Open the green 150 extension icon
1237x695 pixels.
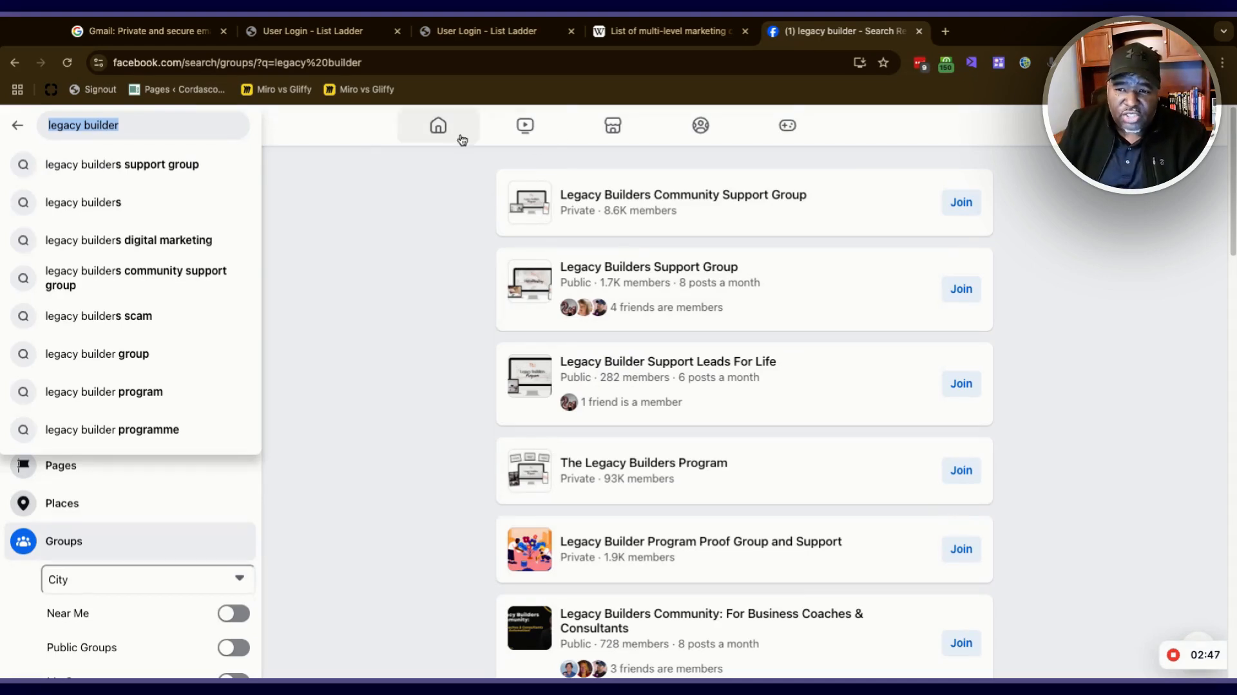point(946,63)
